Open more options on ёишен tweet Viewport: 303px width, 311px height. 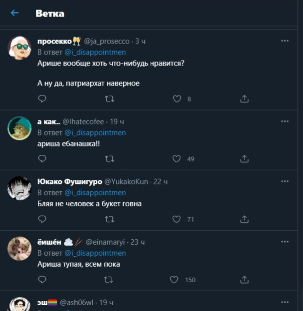click(285, 242)
